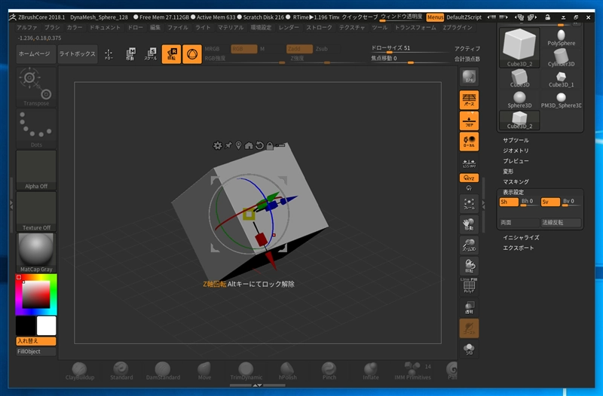Screen dimensions: 603x396
Task: Adjust the ドローサイズ (Draw Size) slider
Action: click(x=410, y=49)
